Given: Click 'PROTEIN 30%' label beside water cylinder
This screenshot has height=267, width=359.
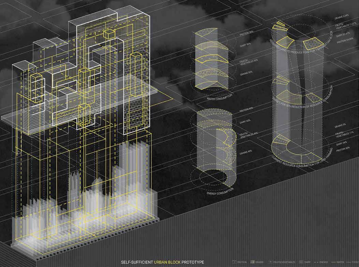Looking at the screenshot, I should (246, 33).
